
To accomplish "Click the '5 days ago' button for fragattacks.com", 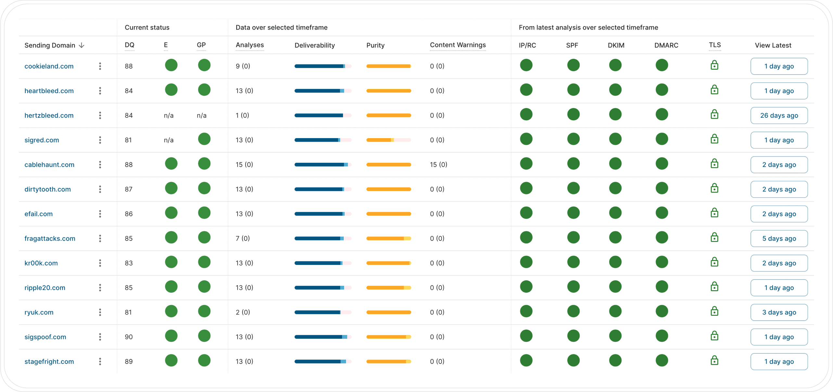I will 779,239.
